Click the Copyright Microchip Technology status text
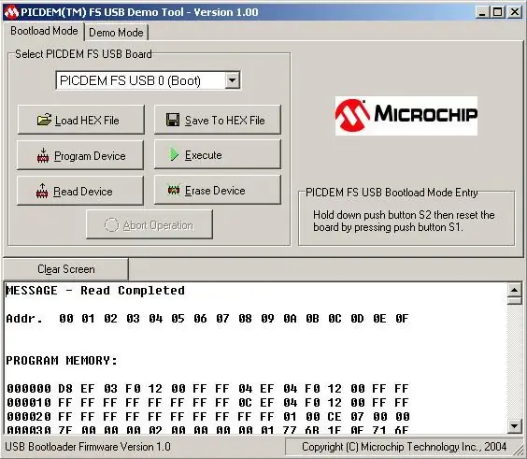The width and height of the screenshot is (527, 459). click(404, 447)
